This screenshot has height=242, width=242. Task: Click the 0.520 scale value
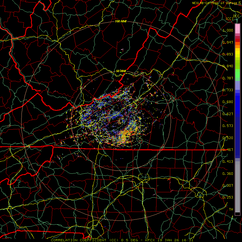point(228,138)
